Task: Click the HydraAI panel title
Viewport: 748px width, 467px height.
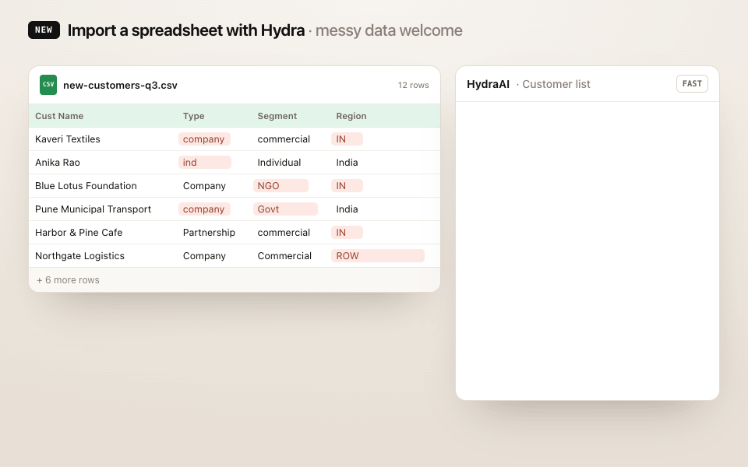Action: (x=488, y=84)
